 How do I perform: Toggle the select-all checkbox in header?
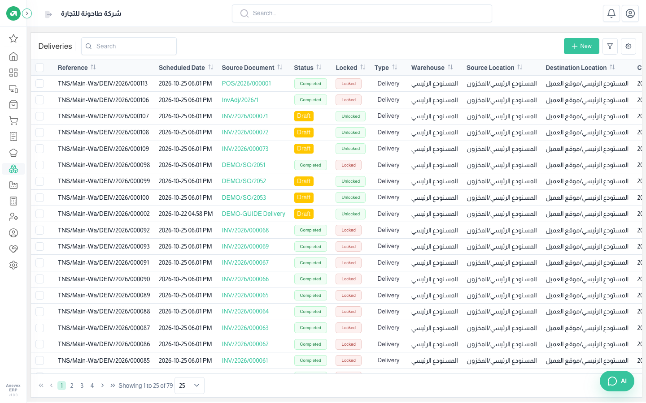40,68
